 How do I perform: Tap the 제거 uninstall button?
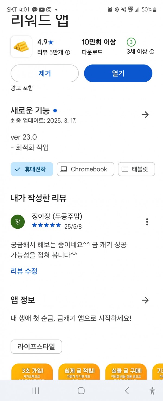pos(45,73)
